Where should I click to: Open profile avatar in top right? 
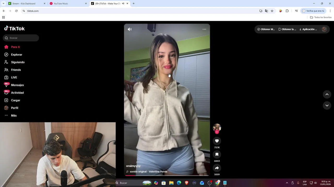coord(324,29)
